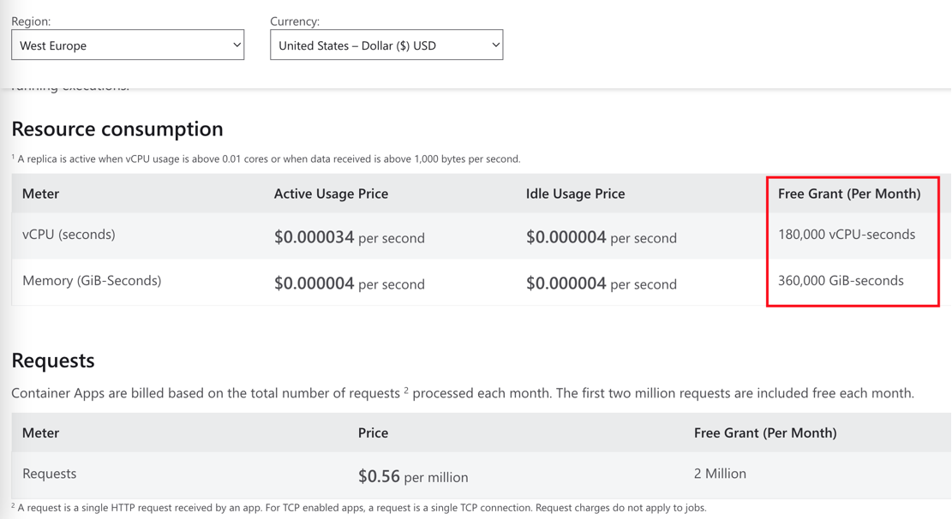This screenshot has width=952, height=519.
Task: Click the footnote defining a single HTTP request
Action: pos(359,508)
